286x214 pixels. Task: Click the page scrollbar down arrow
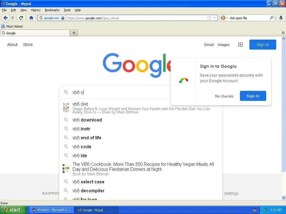pyautogui.click(x=283, y=198)
